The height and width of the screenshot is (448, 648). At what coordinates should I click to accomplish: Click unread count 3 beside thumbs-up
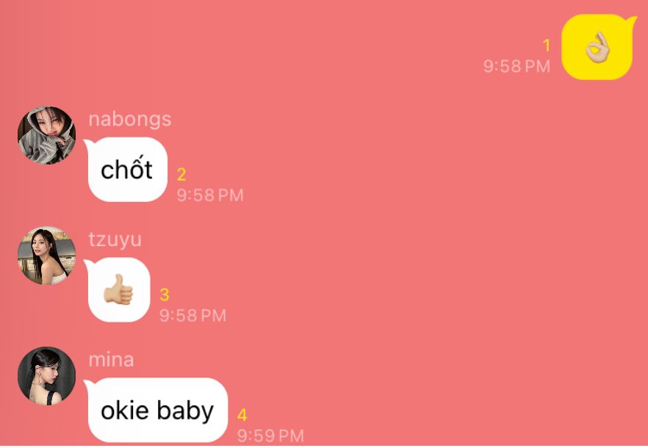pyautogui.click(x=164, y=295)
